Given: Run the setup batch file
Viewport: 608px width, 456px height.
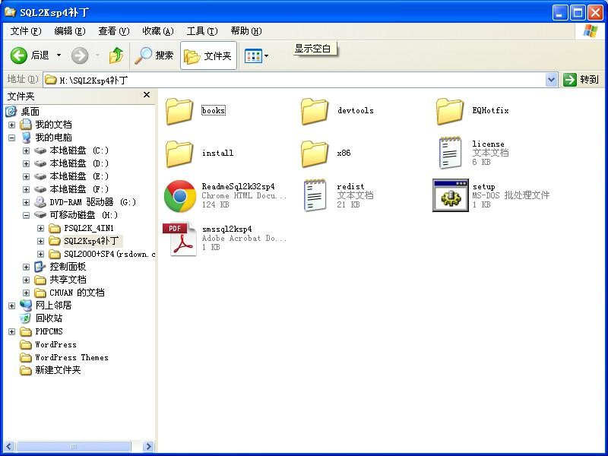Looking at the screenshot, I should [450, 196].
